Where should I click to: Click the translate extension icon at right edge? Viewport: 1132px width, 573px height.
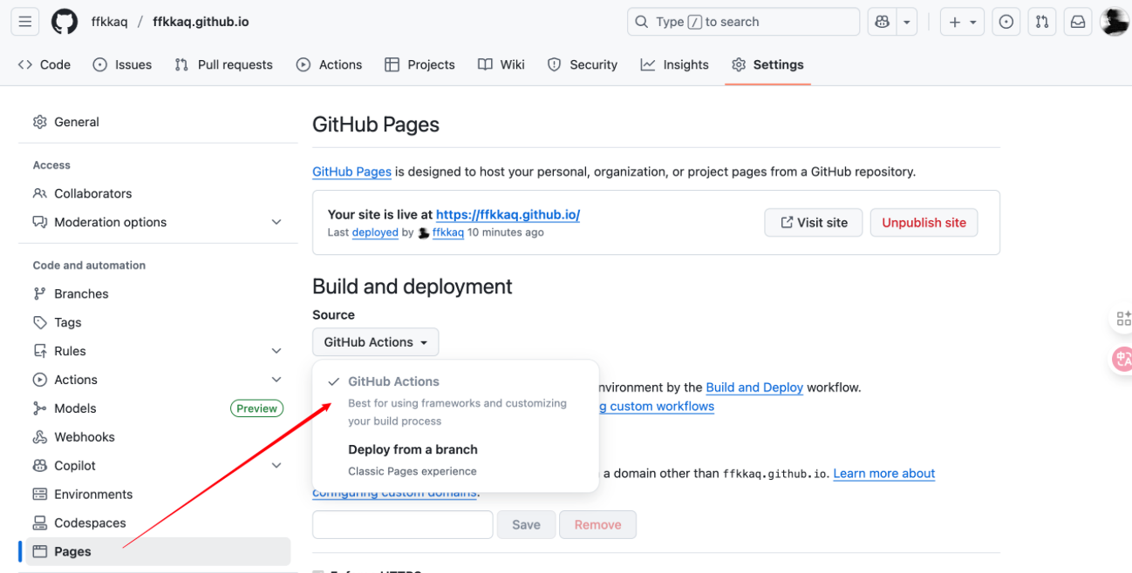click(x=1122, y=359)
